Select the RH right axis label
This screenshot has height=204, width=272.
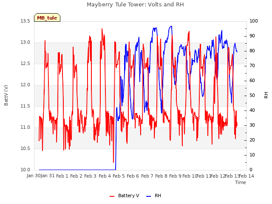(x=266, y=95)
